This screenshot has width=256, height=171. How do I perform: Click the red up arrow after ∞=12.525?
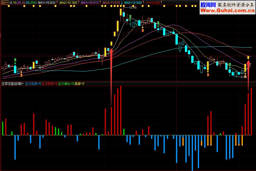click(161, 3)
